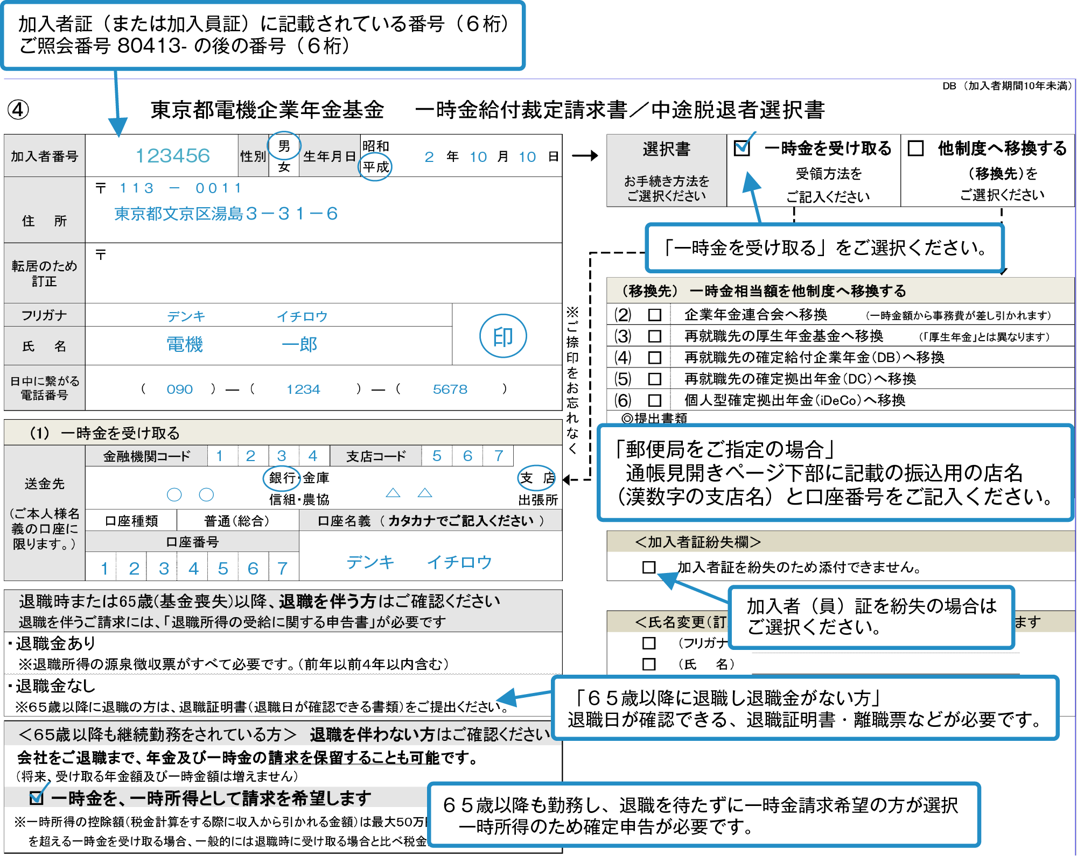This screenshot has width=1077, height=856.
Task: Click the birth year value 2
Action: pyautogui.click(x=429, y=157)
